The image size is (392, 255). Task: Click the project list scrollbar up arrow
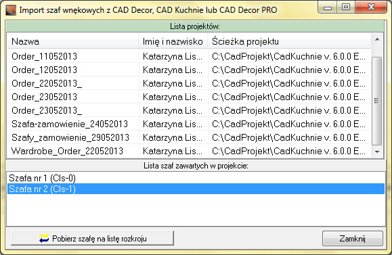(x=377, y=39)
